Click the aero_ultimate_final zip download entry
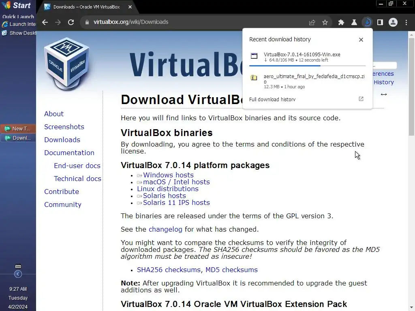The width and height of the screenshot is (415, 311). coord(308,81)
